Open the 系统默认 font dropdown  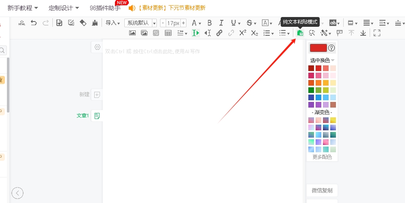[141, 23]
